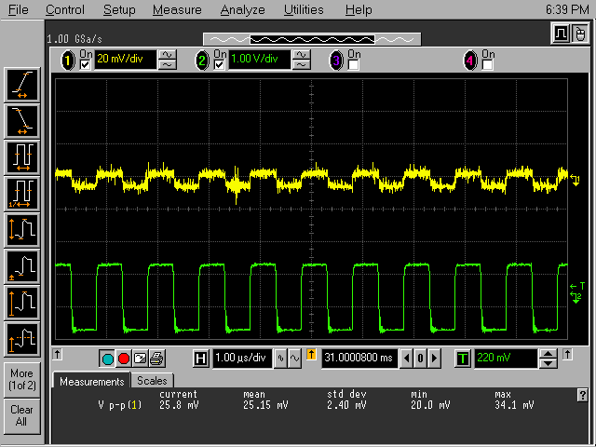596x447 pixels.
Task: Click the red stop acquisition button
Action: point(124,359)
